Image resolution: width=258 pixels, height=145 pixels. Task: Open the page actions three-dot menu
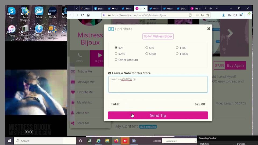point(198,15)
